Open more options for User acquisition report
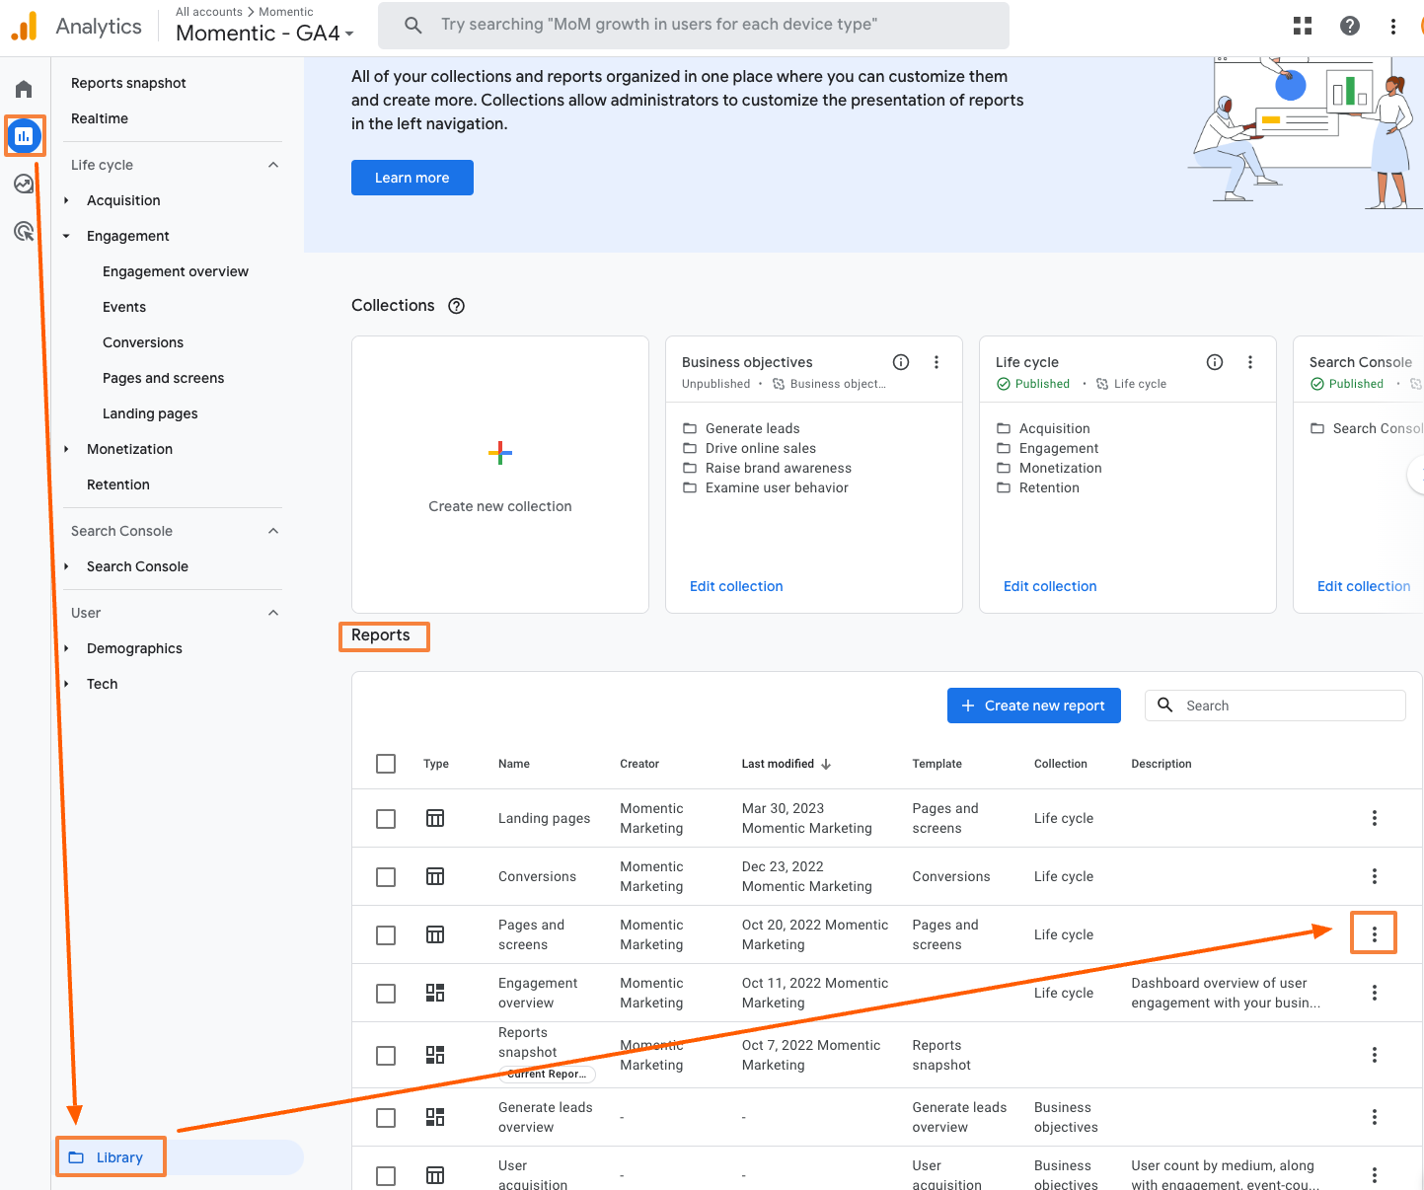The image size is (1424, 1190). 1375,1175
